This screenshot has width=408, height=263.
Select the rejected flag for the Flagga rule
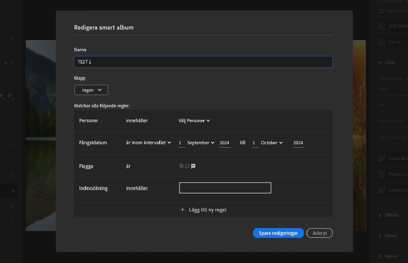[193, 166]
